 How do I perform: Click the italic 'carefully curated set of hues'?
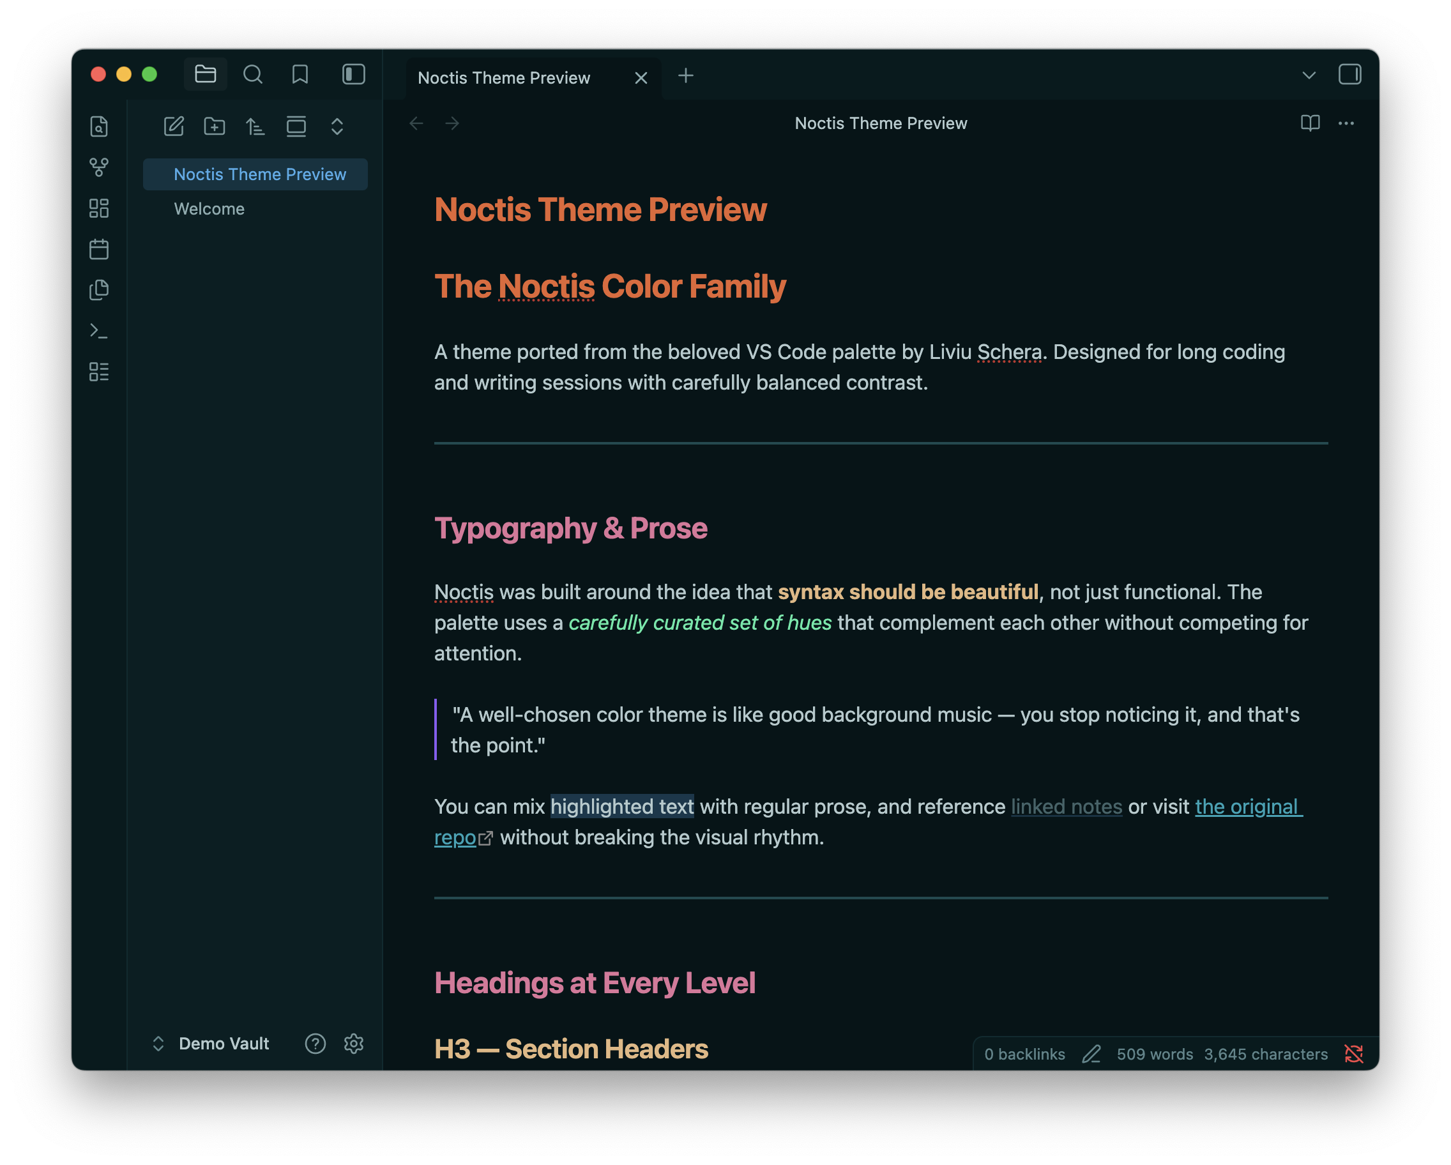pos(700,623)
